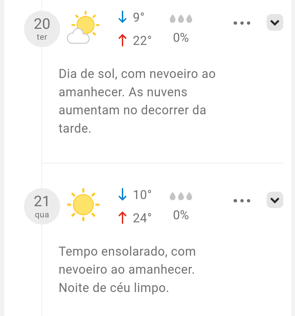Tap the full sun icon for Wednesday
The height and width of the screenshot is (316, 295).
tap(83, 204)
